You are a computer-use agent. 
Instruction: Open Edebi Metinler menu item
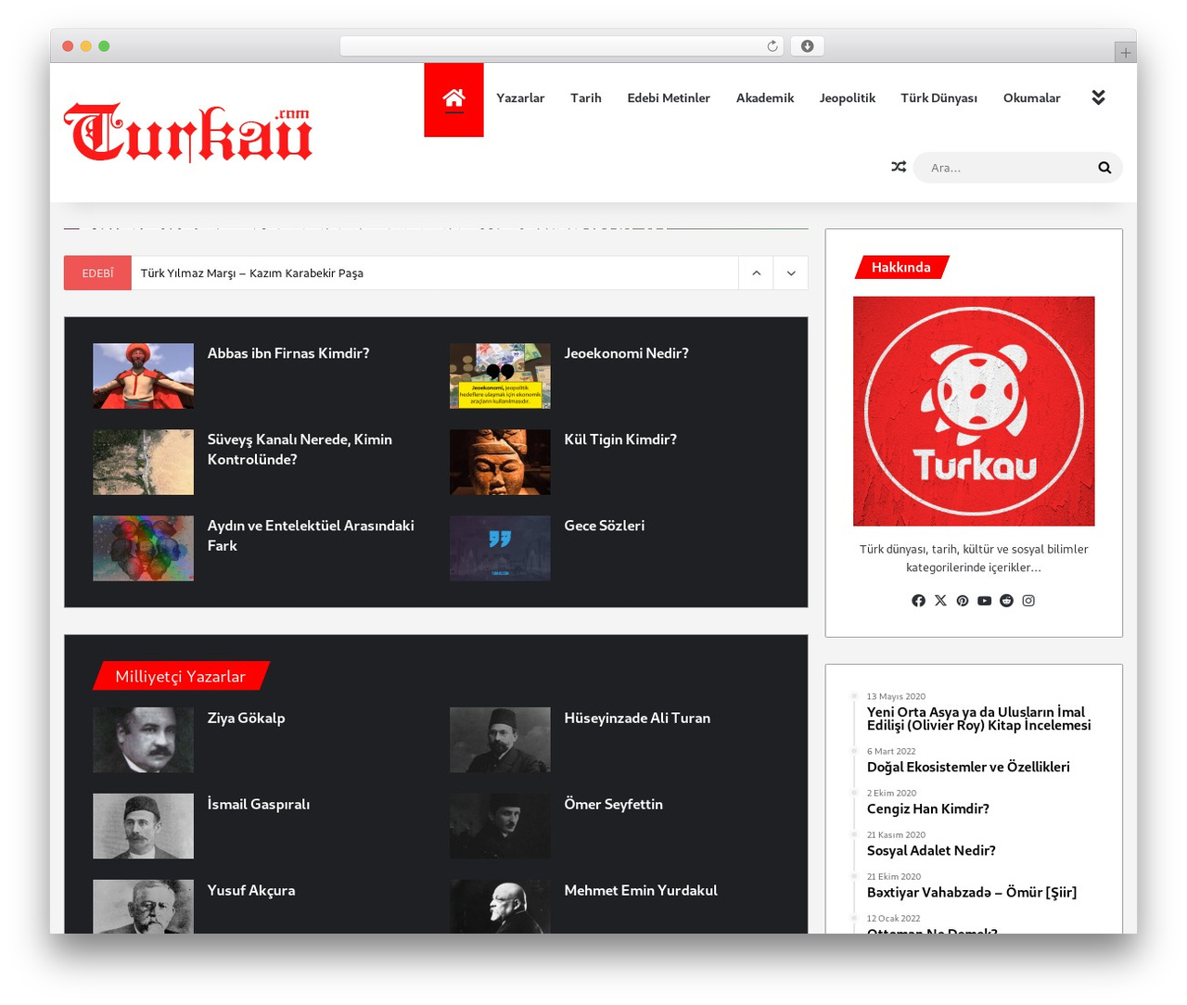click(x=669, y=98)
